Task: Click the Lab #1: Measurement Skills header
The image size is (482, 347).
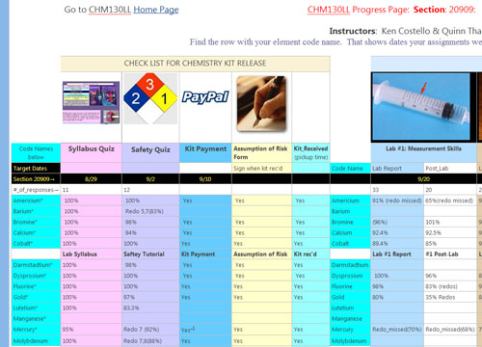Action: point(423,148)
